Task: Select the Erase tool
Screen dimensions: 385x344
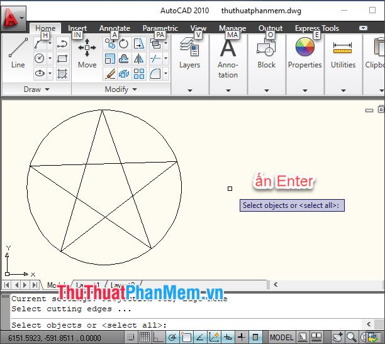Action: click(x=109, y=73)
